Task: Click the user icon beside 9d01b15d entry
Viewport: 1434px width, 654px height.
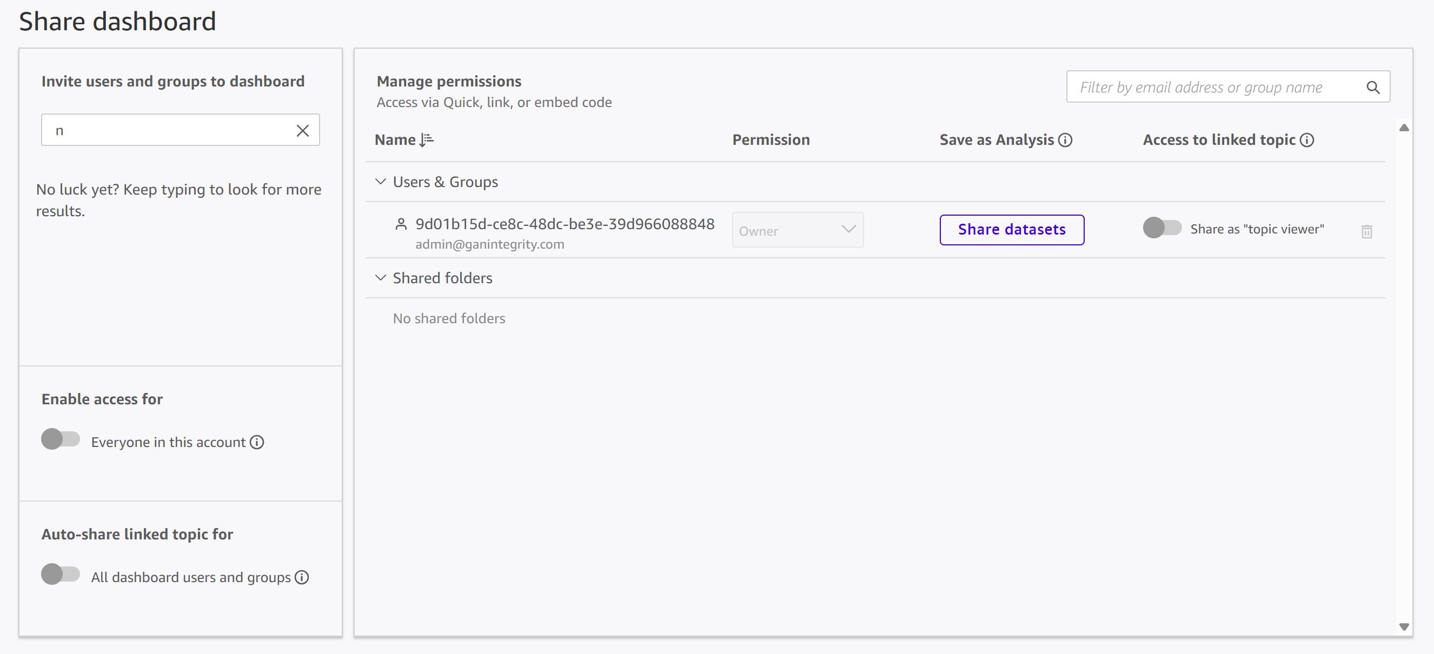Action: pos(401,224)
